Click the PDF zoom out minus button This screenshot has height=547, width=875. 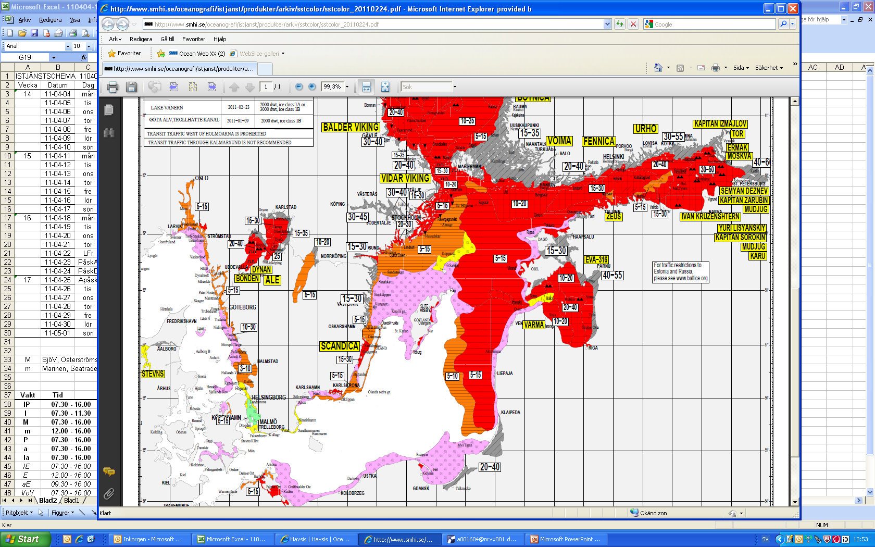[x=299, y=87]
